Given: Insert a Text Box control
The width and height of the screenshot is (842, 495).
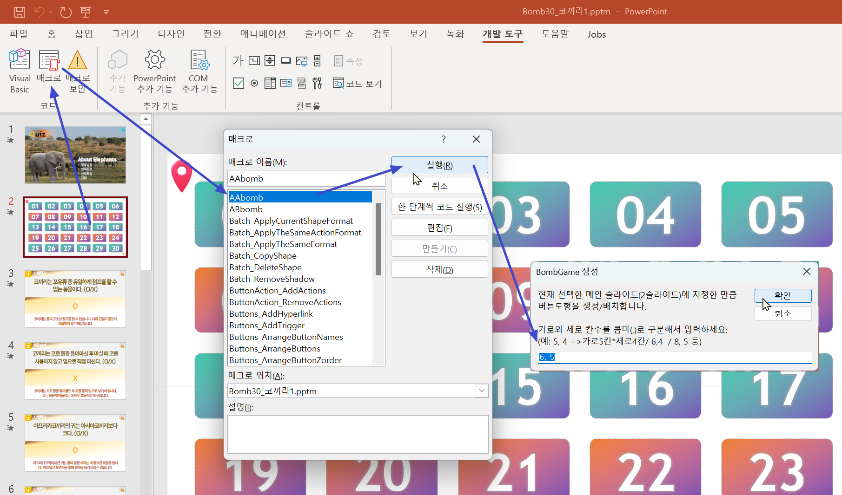Looking at the screenshot, I should pyautogui.click(x=254, y=61).
